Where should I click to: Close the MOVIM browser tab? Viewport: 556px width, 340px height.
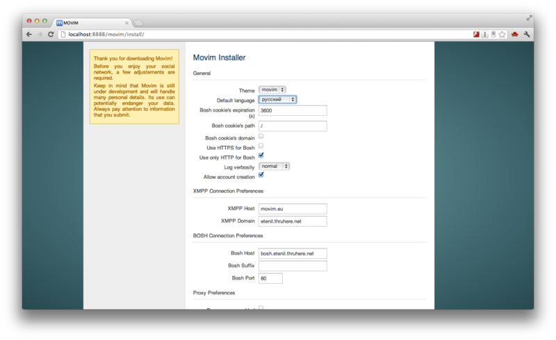click(x=126, y=23)
